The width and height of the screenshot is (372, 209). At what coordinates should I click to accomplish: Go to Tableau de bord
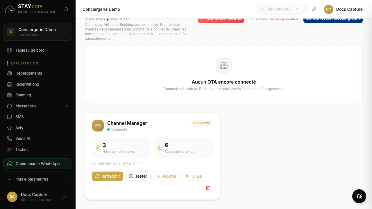(38, 50)
